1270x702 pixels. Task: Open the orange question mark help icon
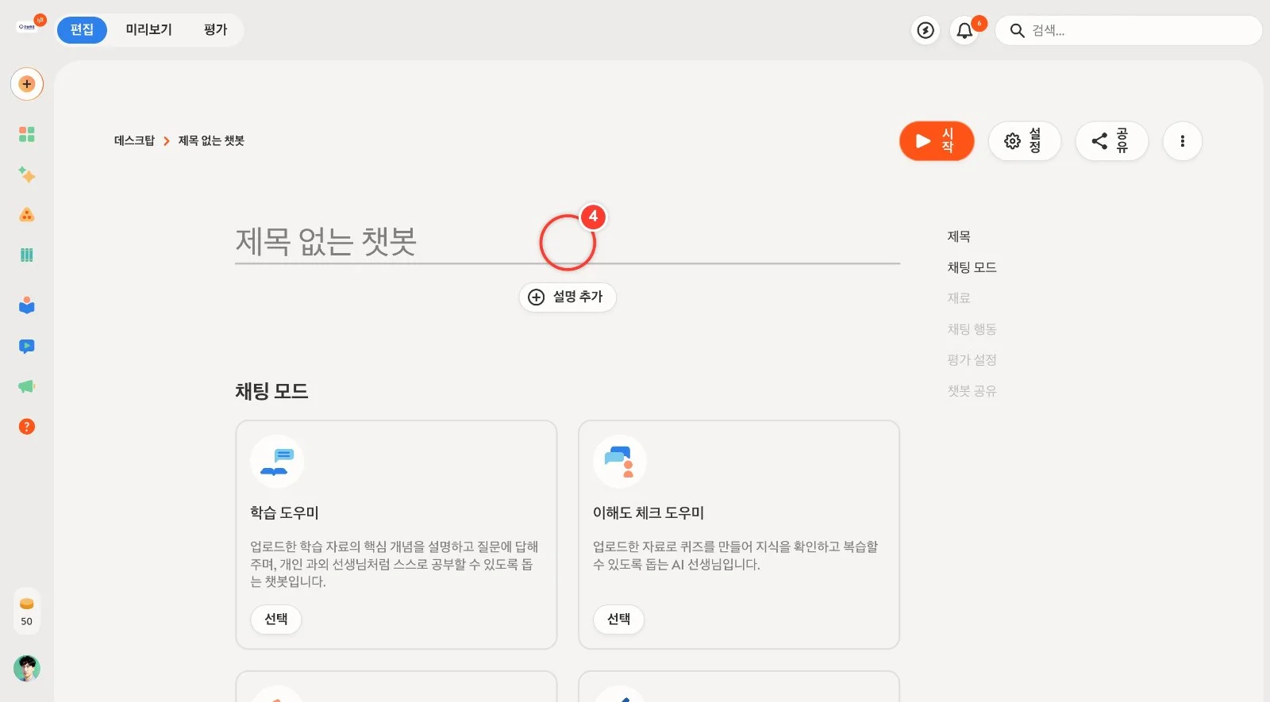[x=27, y=427]
